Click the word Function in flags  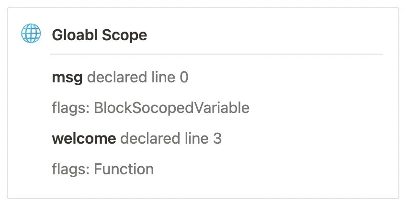124,169
